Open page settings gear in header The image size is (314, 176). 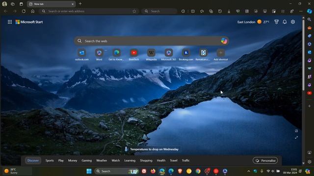click(x=293, y=22)
